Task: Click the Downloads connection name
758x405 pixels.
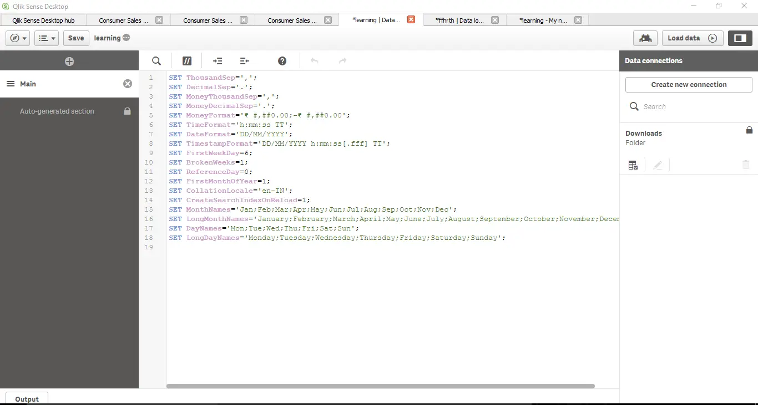Action: (644, 133)
